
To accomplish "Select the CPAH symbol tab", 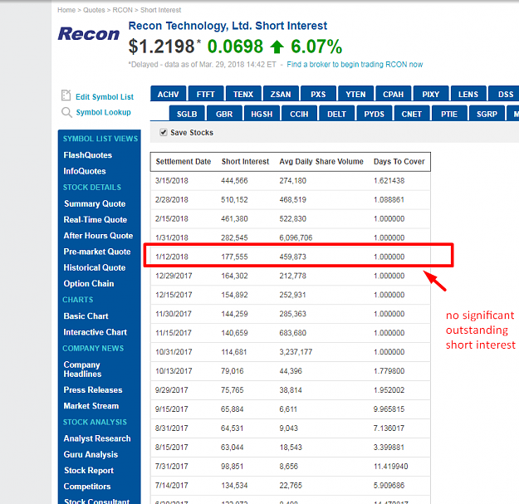I will coord(394,94).
